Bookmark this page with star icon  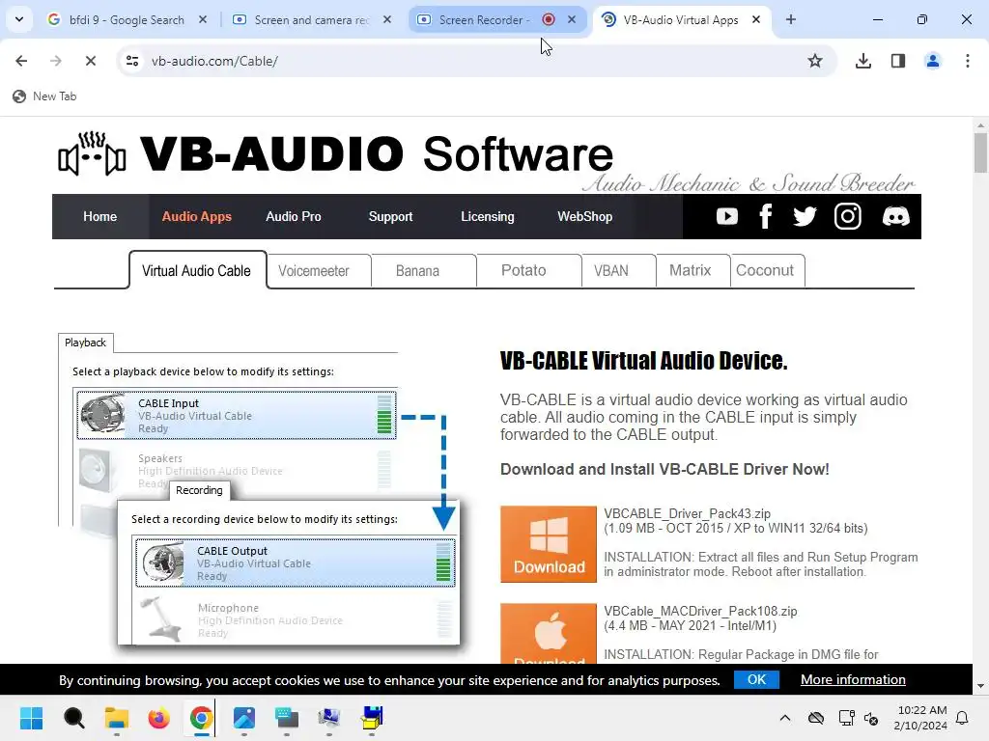click(x=815, y=61)
